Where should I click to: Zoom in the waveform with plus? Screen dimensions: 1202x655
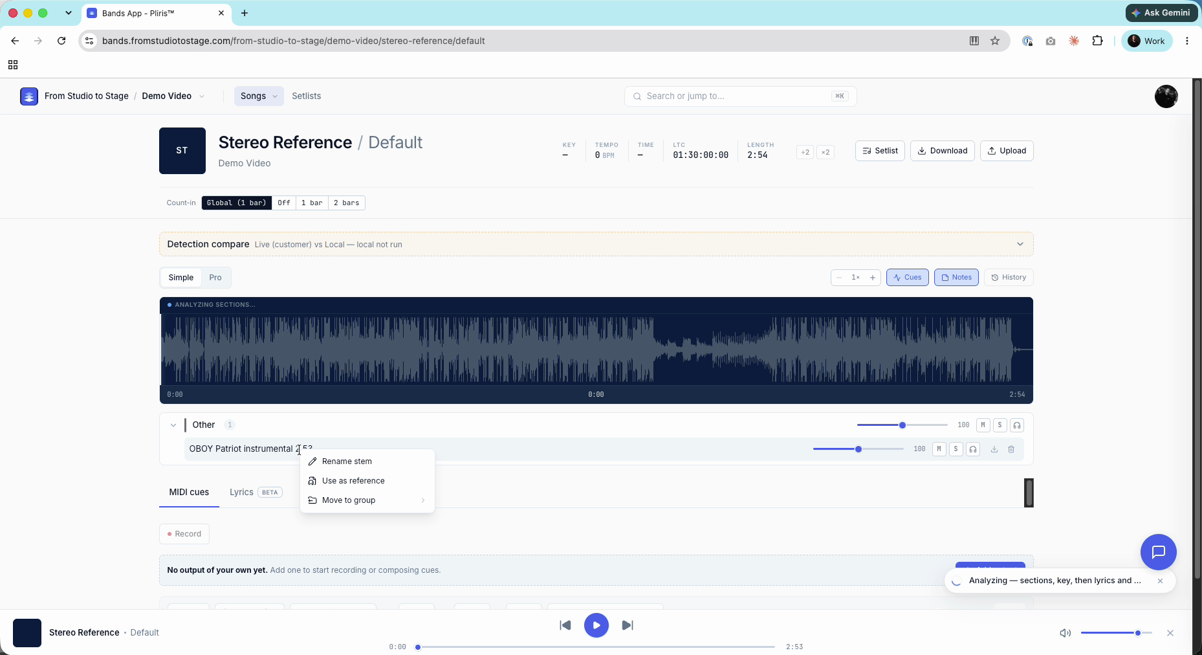[873, 278]
